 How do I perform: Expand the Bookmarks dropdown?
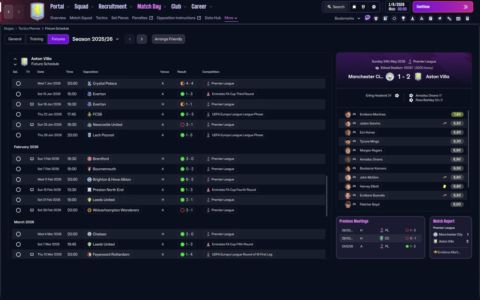pyautogui.click(x=359, y=18)
